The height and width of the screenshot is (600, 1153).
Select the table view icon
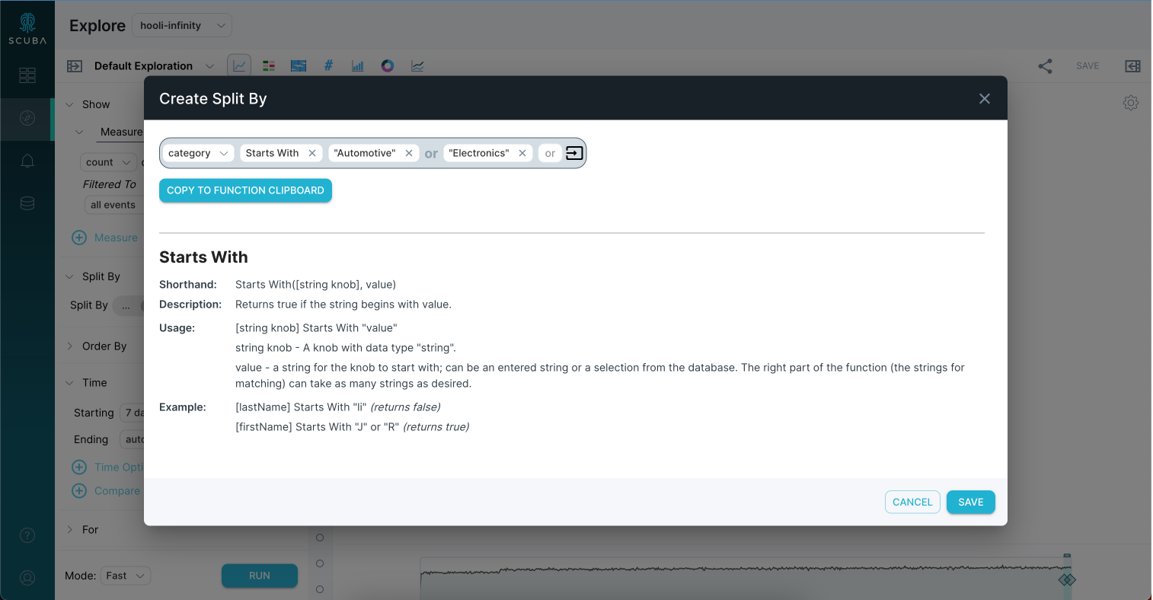(269, 66)
